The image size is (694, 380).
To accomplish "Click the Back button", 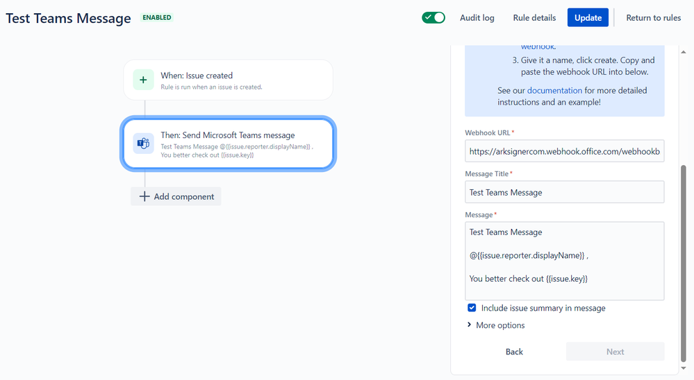I will (514, 352).
